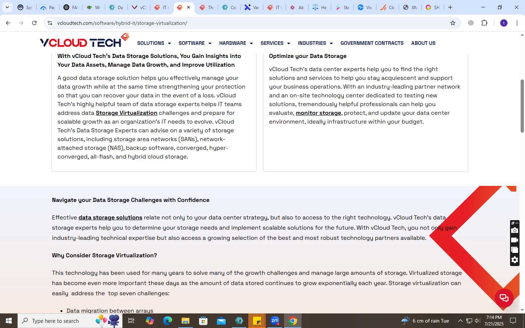Open settings gear in side toolbar
The image size is (525, 328).
click(x=514, y=260)
